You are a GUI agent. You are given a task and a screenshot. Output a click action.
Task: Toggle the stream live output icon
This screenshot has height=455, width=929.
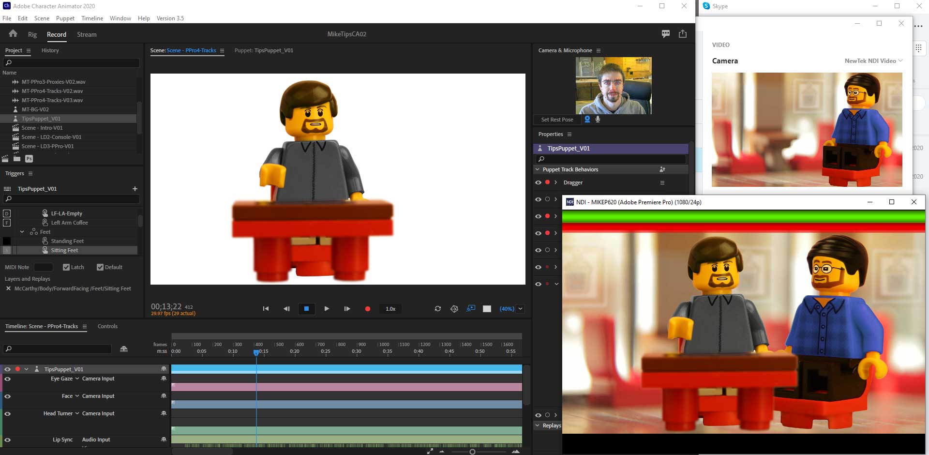click(471, 308)
